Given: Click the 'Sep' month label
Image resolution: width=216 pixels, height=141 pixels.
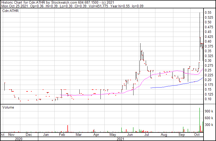Looking at the screenshot, I should pyautogui.click(x=182, y=135).
